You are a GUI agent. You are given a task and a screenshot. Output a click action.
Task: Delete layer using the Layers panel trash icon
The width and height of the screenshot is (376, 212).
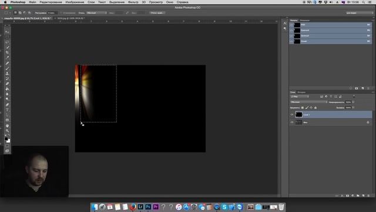pyautogui.click(x=368, y=196)
